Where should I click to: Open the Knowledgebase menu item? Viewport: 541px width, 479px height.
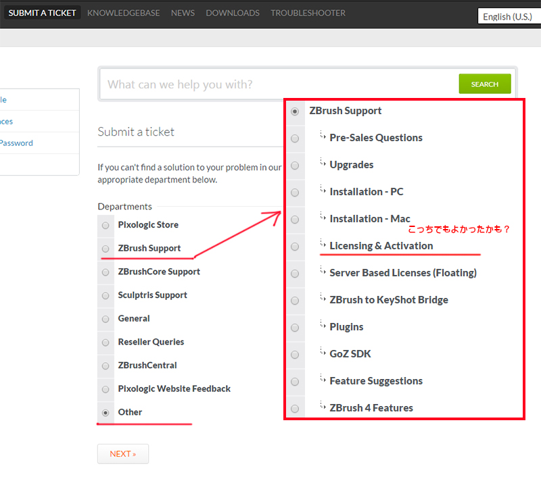click(123, 13)
